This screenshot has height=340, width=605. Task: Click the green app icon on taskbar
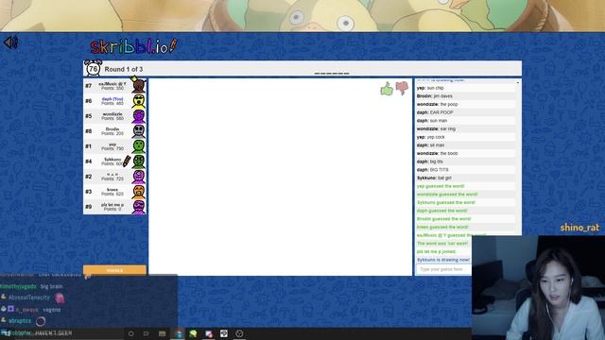click(x=193, y=333)
